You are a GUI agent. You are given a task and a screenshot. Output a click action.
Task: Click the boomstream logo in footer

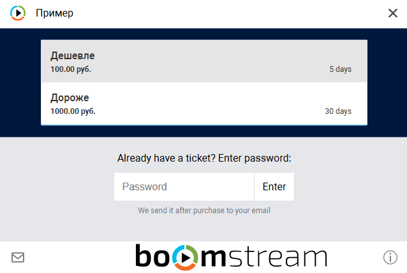point(231,257)
